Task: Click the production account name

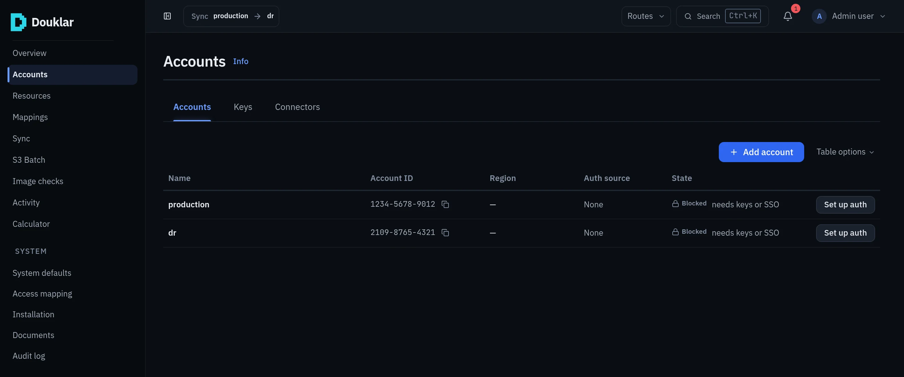Action: [189, 205]
